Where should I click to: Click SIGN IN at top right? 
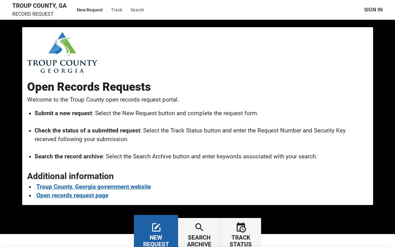(373, 10)
